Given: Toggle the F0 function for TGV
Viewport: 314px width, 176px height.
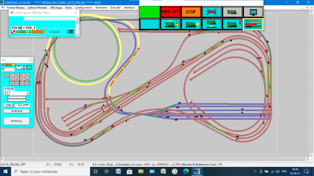Looking at the screenshot, I should (x=6, y=75).
